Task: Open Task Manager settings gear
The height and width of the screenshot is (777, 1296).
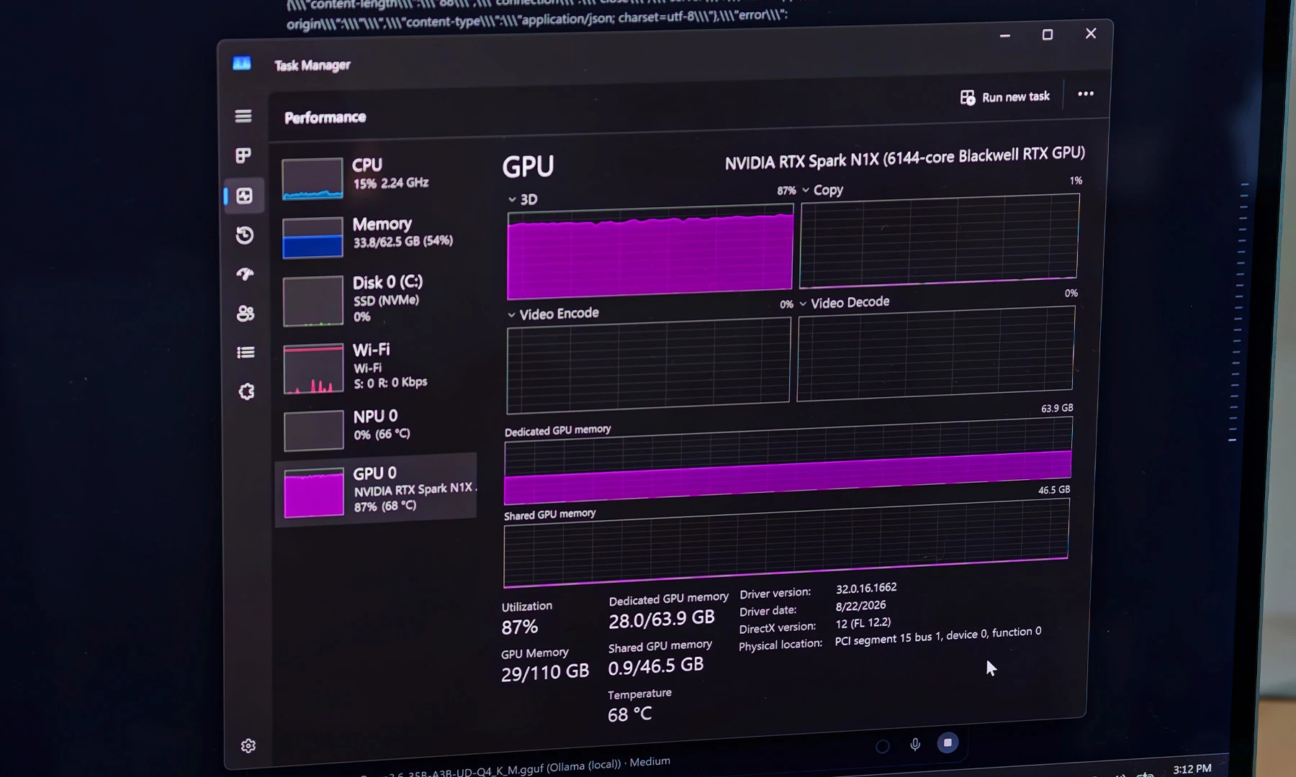Action: click(x=248, y=746)
